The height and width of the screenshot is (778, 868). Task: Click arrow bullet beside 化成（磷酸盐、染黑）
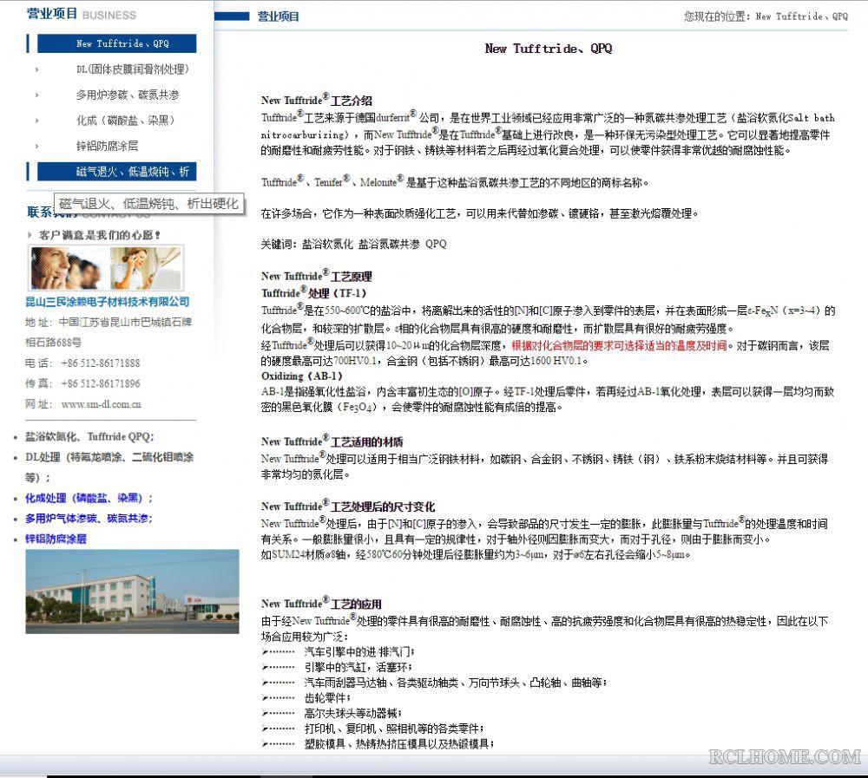pos(37,121)
